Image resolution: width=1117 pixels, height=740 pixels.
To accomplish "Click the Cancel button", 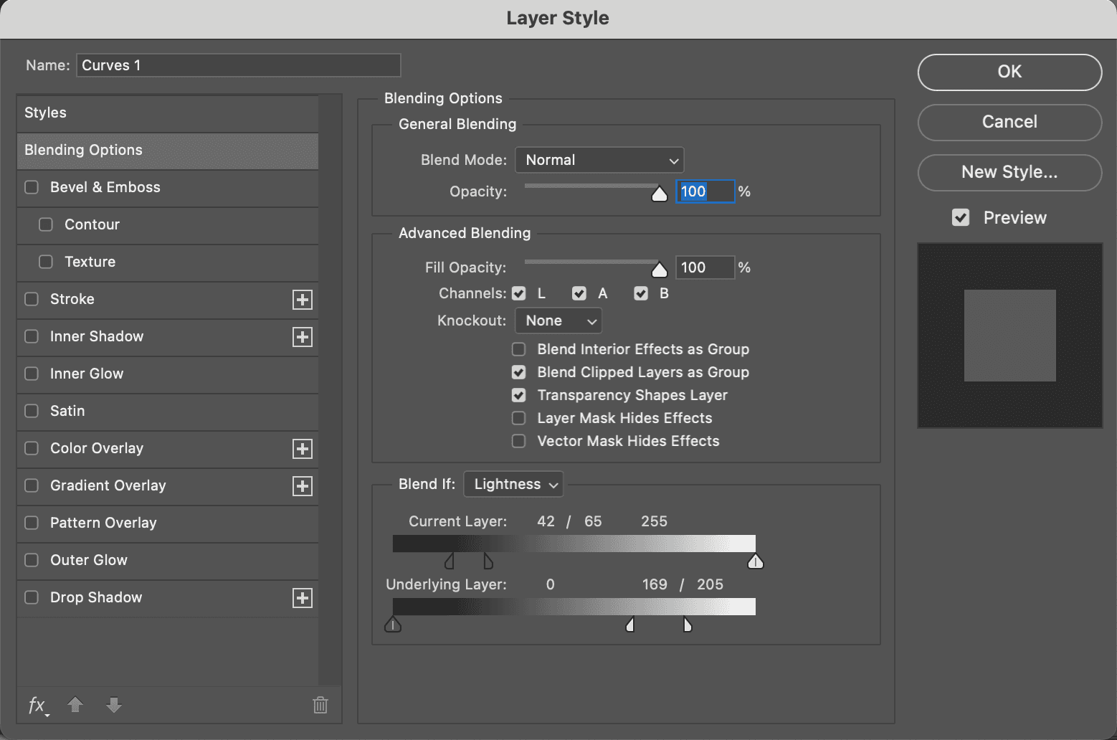I will (x=1009, y=122).
